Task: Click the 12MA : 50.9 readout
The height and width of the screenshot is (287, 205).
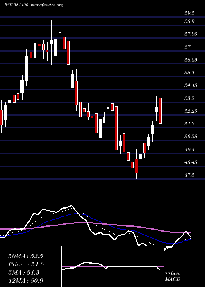Action: tap(26, 280)
